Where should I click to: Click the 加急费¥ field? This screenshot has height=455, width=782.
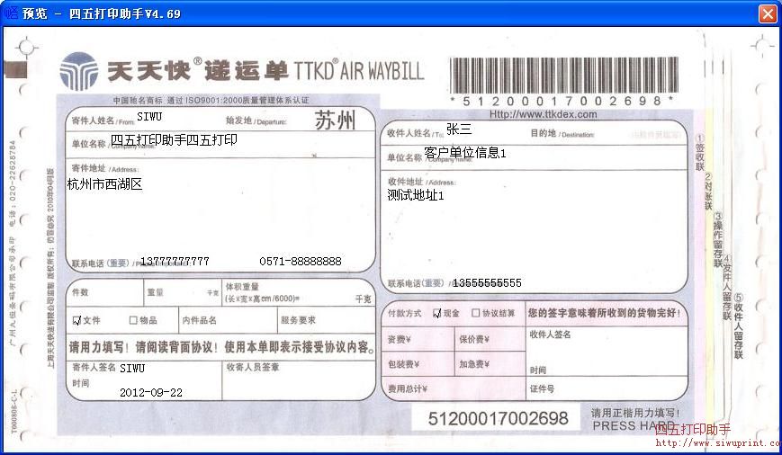pos(490,364)
